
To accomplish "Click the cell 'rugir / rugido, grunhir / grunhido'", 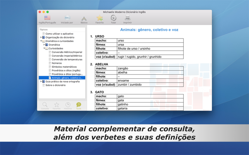I will [x=150, y=57].
